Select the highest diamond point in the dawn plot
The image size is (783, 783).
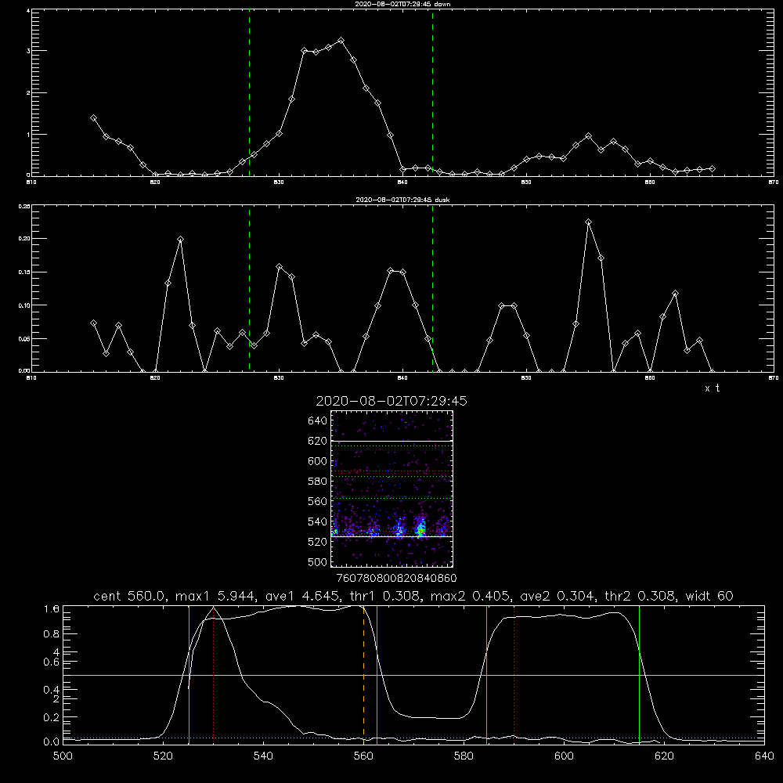(x=341, y=41)
